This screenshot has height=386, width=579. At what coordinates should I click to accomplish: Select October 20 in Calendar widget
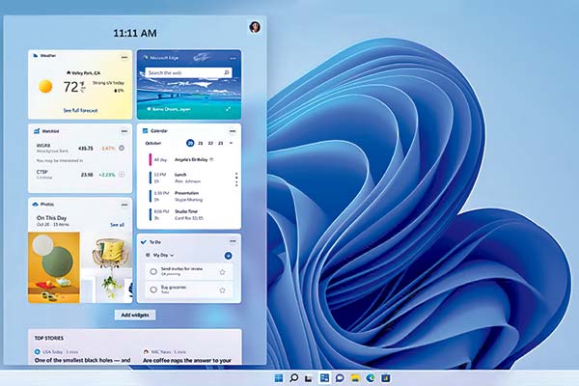point(190,143)
